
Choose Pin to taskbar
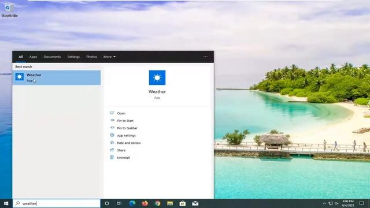127,128
